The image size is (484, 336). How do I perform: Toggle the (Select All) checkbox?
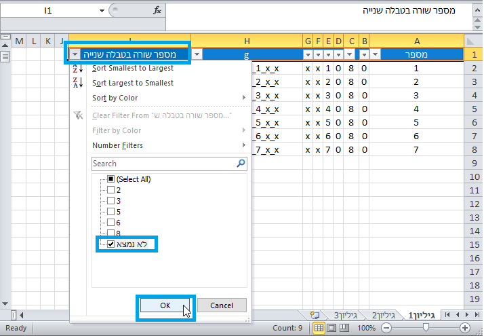pyautogui.click(x=111, y=179)
